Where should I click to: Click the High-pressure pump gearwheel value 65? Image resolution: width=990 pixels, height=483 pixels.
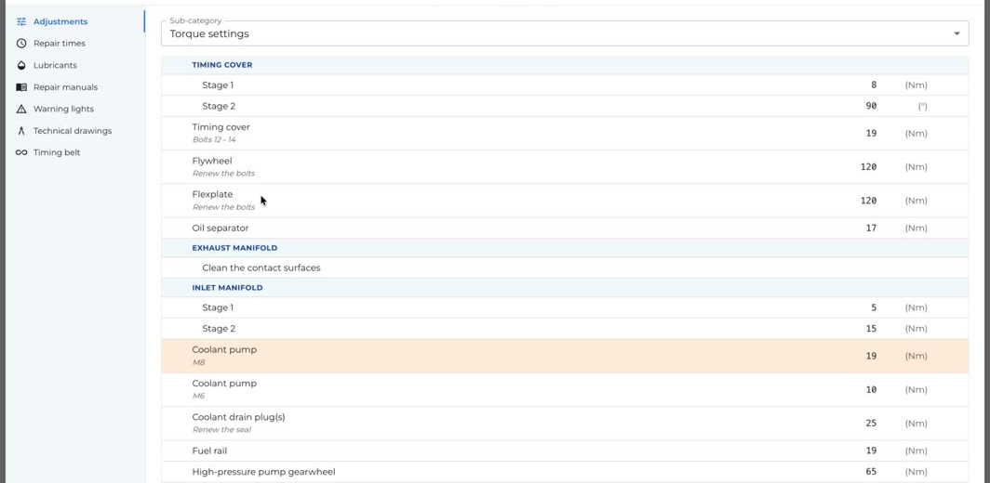871,472
